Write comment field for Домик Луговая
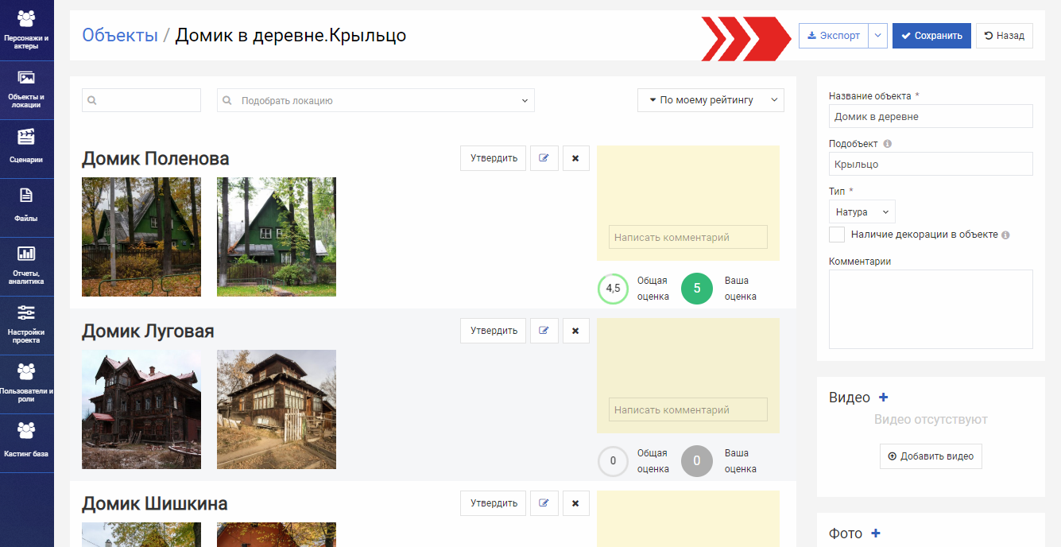The height and width of the screenshot is (547, 1061). 688,409
